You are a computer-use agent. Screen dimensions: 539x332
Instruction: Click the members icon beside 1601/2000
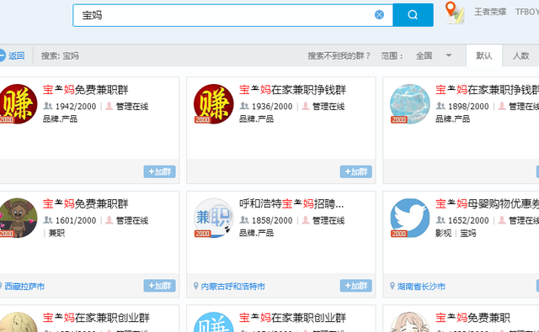(x=48, y=219)
